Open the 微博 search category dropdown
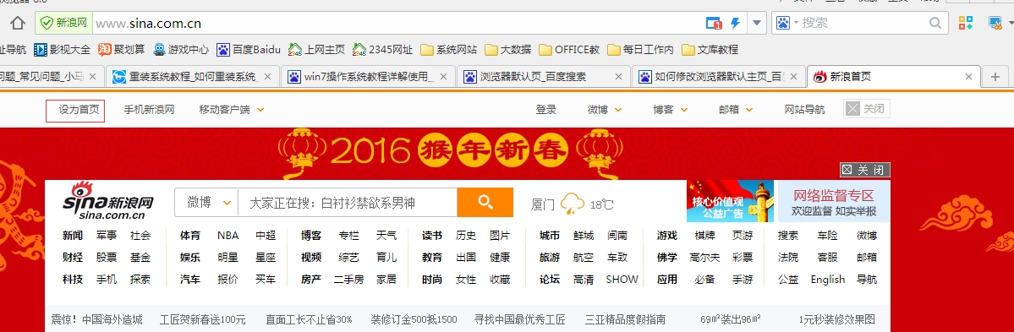This screenshot has height=332, width=1014. [207, 203]
